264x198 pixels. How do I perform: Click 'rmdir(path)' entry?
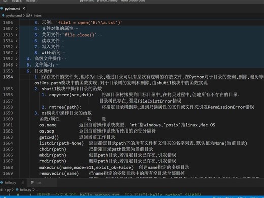(53, 161)
